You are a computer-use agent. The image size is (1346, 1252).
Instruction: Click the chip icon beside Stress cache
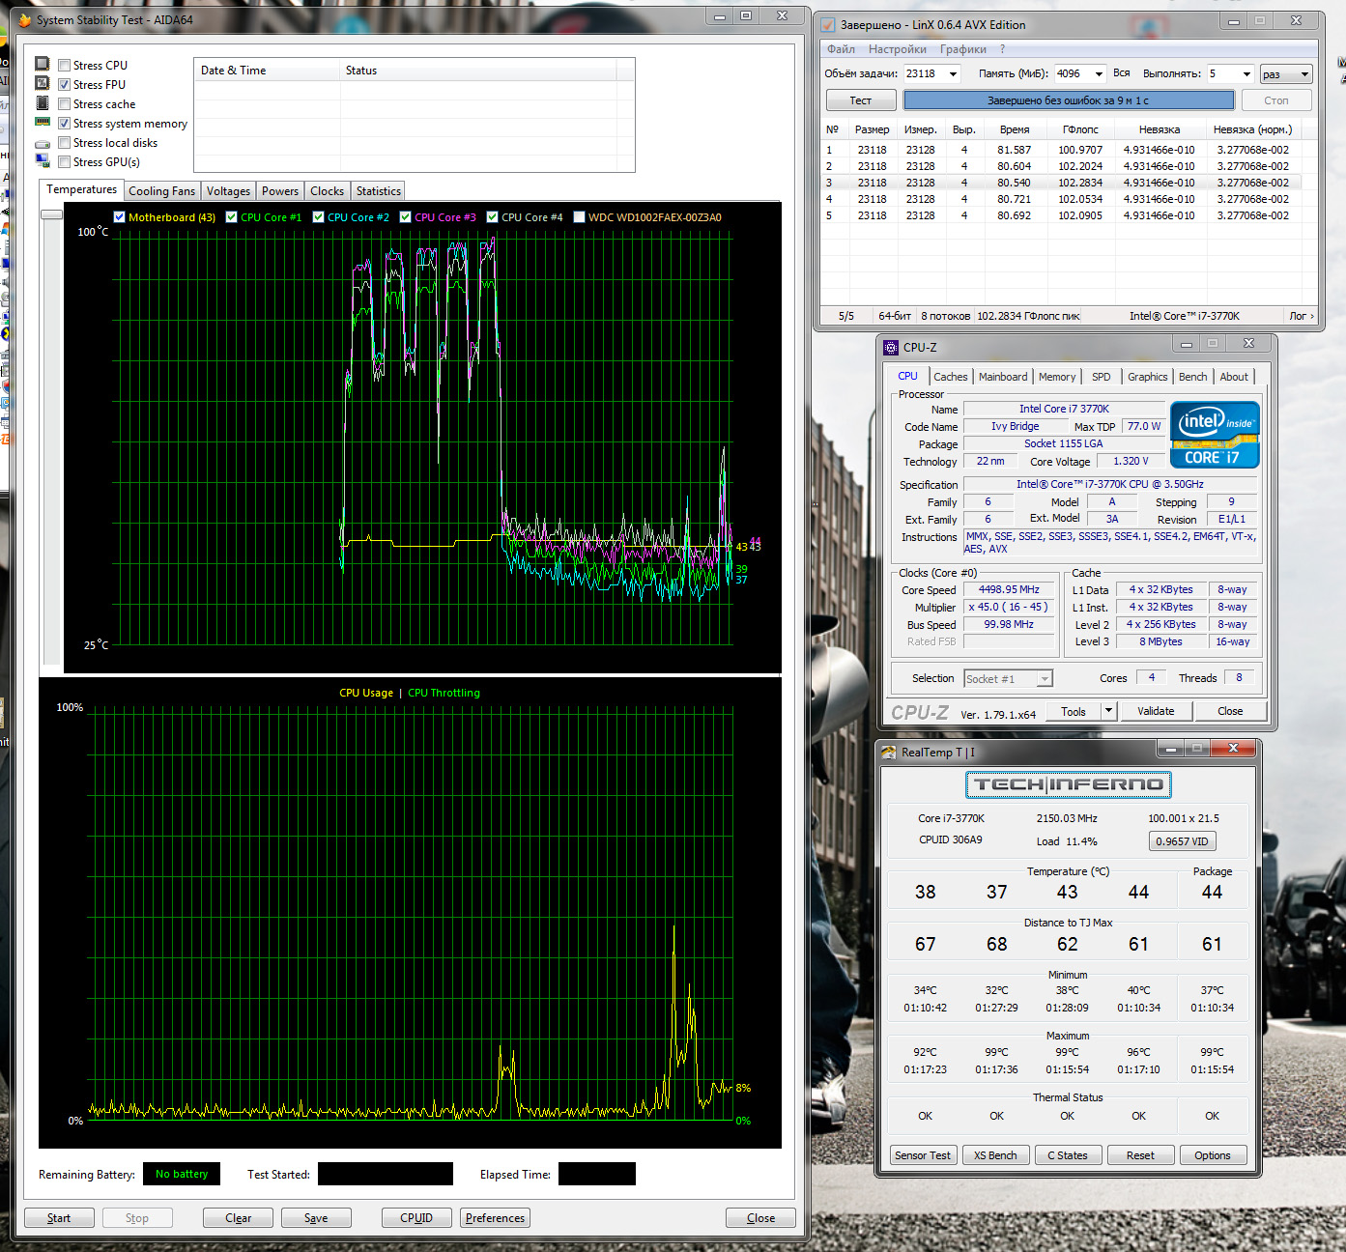pyautogui.click(x=43, y=102)
